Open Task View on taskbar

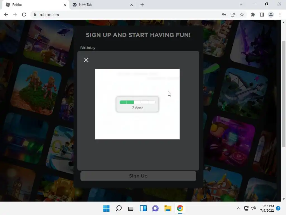(130, 209)
